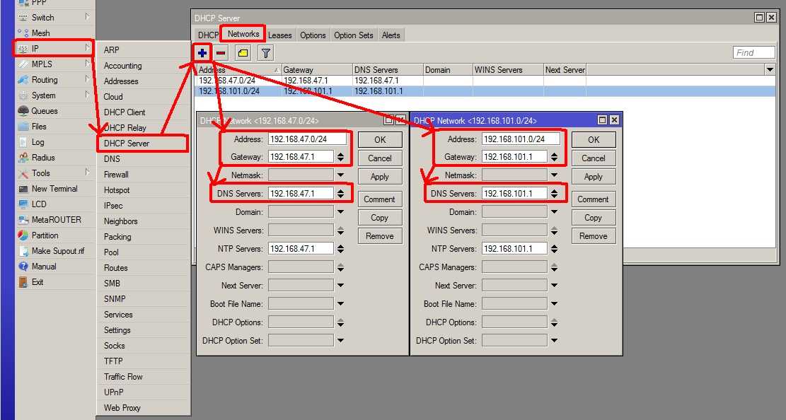Viewport: 786px width, 420px height.
Task: Click the Routing menu icon
Action: point(23,80)
